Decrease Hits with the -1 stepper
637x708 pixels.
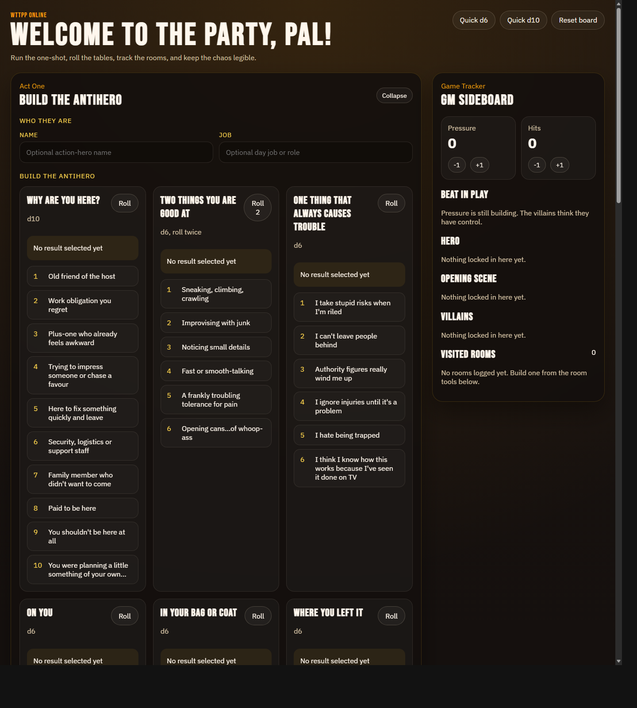536,165
